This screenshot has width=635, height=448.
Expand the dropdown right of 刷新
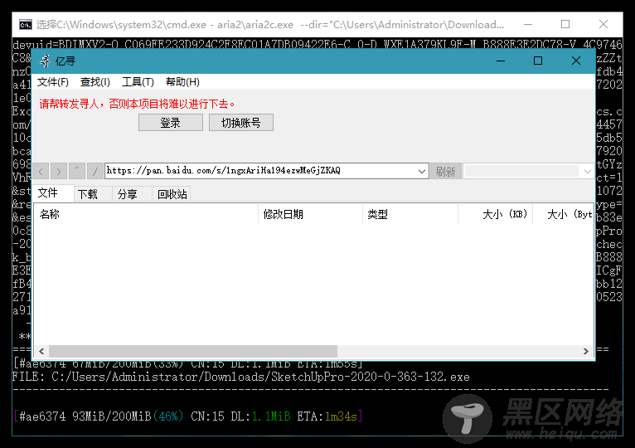tap(587, 172)
